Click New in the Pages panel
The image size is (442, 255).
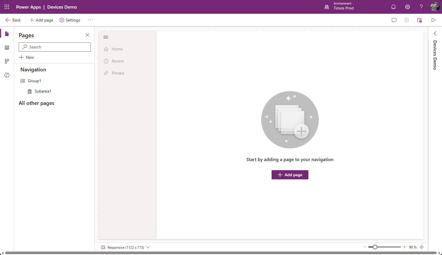click(27, 57)
